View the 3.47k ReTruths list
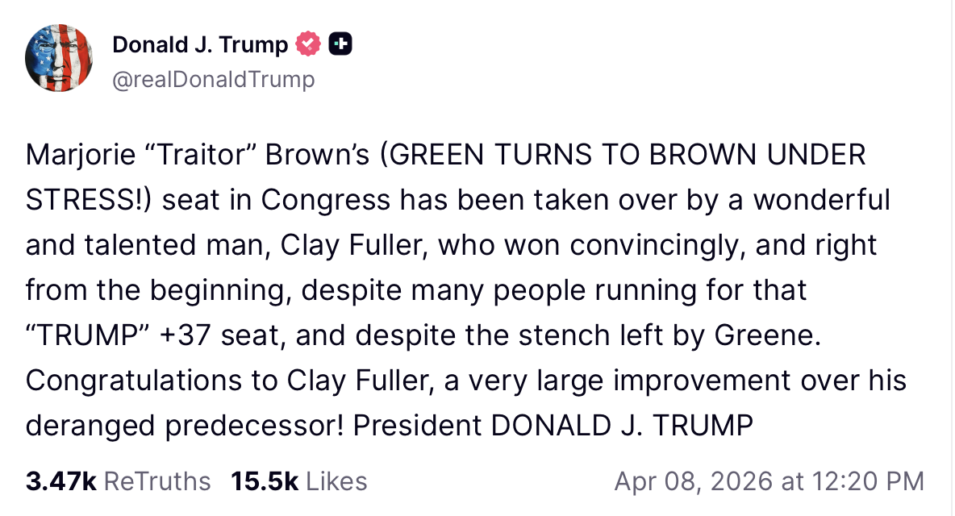This screenshot has height=516, width=955. 118,481
